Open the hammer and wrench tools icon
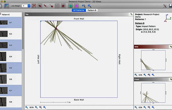172x110 pixels. tap(165, 6)
